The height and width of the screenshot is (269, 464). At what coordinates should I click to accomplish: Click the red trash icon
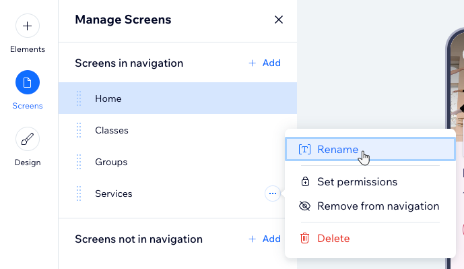tap(305, 238)
